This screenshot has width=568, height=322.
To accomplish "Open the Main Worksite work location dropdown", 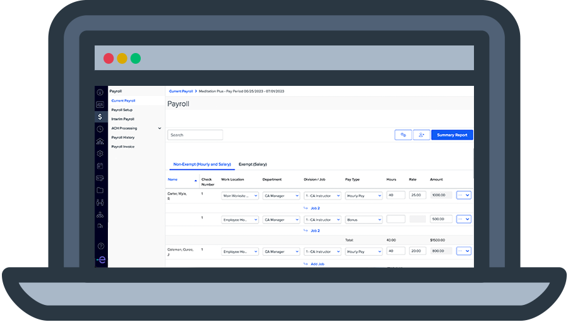I will coord(240,196).
